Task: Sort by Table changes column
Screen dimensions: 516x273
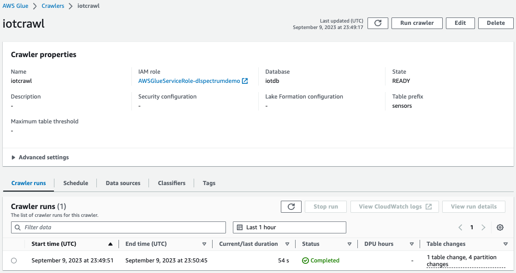Action: coord(505,244)
